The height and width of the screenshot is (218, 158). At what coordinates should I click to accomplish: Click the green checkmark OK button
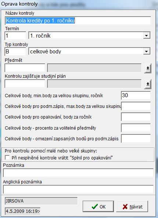(98, 207)
